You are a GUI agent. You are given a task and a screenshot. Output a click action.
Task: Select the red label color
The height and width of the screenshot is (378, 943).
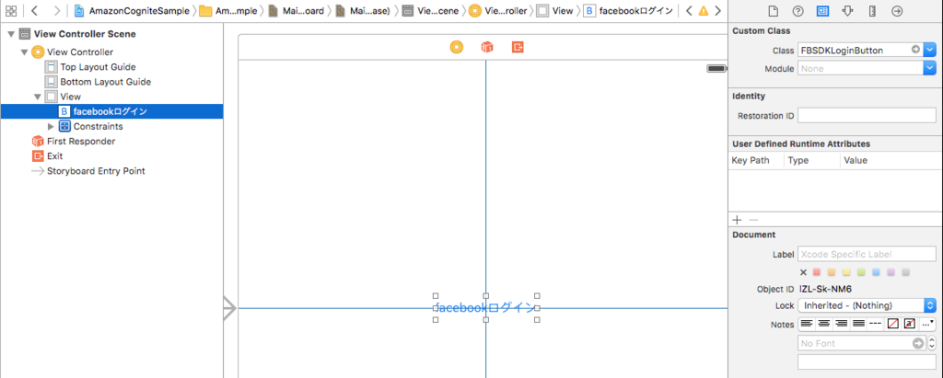point(817,272)
